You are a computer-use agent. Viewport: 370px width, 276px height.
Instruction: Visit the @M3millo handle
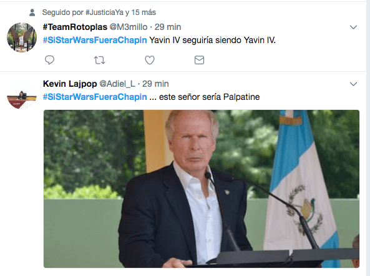point(129,27)
